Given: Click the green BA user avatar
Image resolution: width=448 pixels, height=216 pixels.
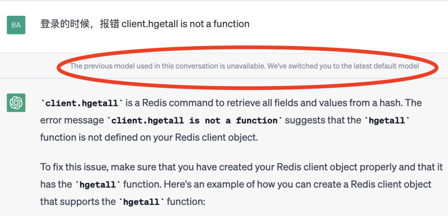Looking at the screenshot, I should pyautogui.click(x=16, y=25).
